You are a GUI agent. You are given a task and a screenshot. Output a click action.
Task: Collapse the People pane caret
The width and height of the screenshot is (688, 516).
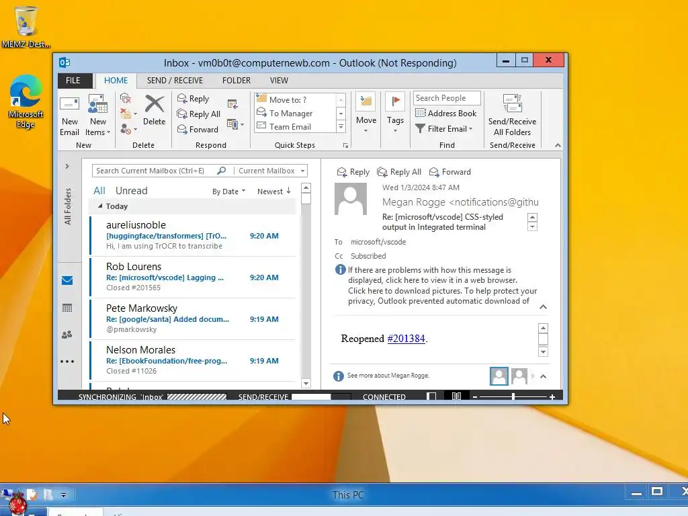[543, 376]
